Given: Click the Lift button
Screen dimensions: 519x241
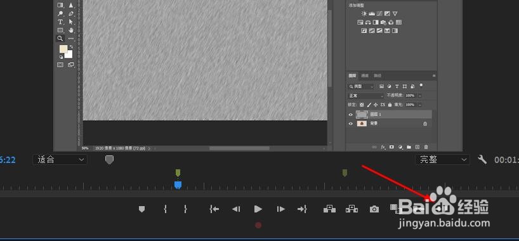Looking at the screenshot, I should (329, 209).
